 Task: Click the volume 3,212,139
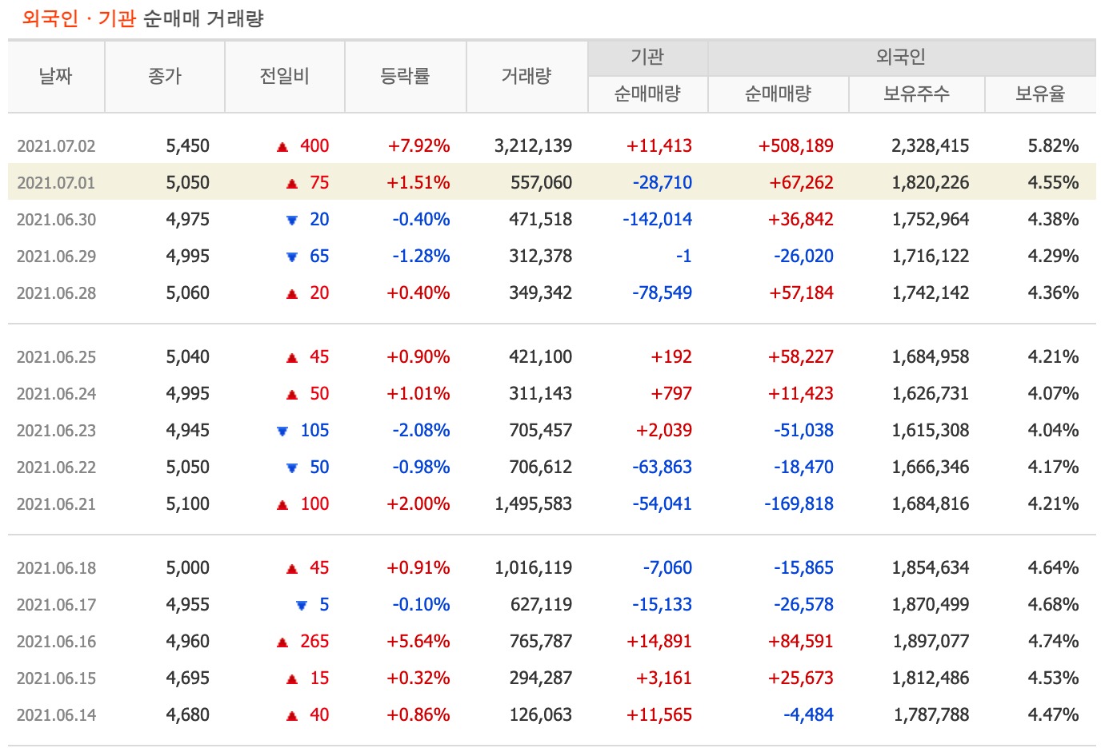(x=534, y=146)
